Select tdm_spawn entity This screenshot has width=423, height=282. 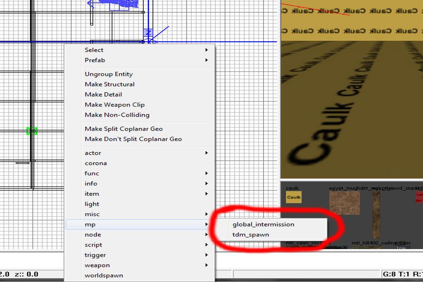pos(251,235)
